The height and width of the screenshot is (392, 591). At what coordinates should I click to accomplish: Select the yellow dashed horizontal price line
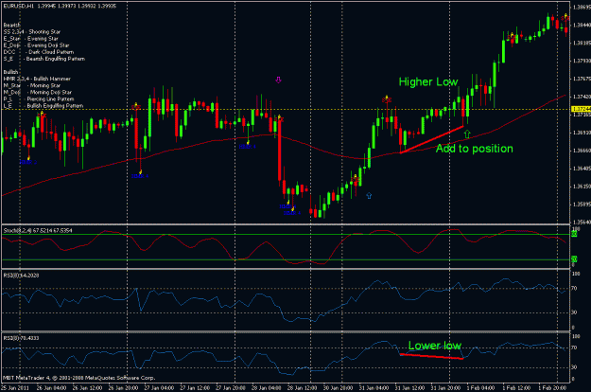pyautogui.click(x=287, y=110)
